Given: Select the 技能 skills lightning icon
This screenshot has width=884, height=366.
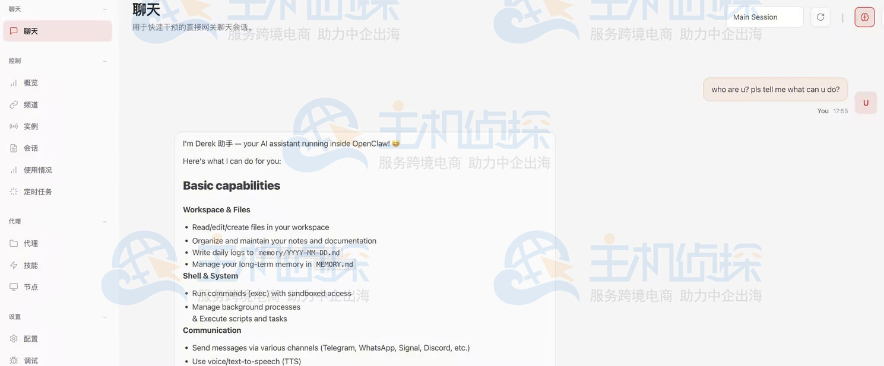Looking at the screenshot, I should pyautogui.click(x=14, y=265).
